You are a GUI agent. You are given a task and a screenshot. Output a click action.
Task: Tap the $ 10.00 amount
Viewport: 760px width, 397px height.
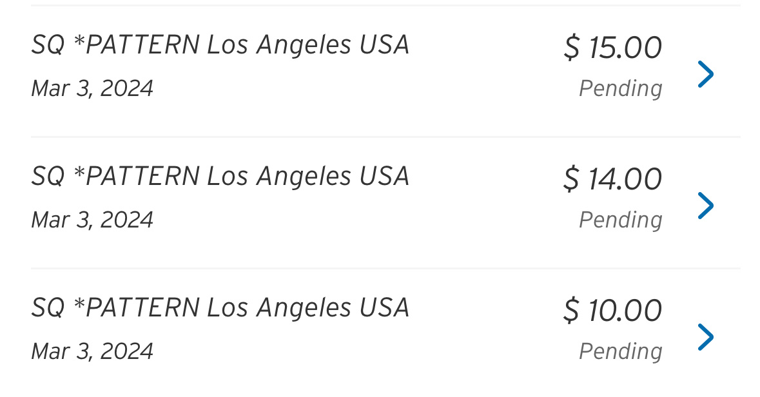tap(612, 311)
